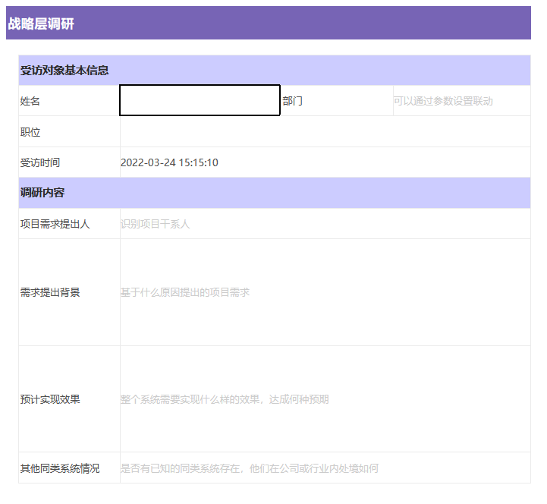
Task: Click the 部门 field with linkage placeholder
Action: point(461,101)
